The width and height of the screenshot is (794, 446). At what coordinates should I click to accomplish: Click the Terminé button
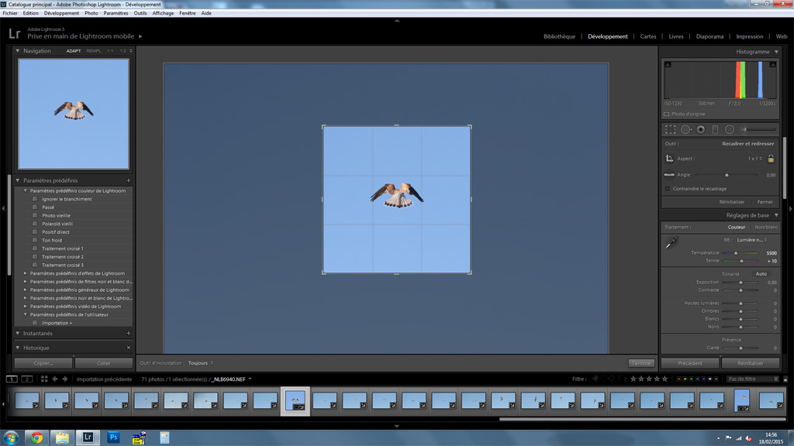point(641,363)
